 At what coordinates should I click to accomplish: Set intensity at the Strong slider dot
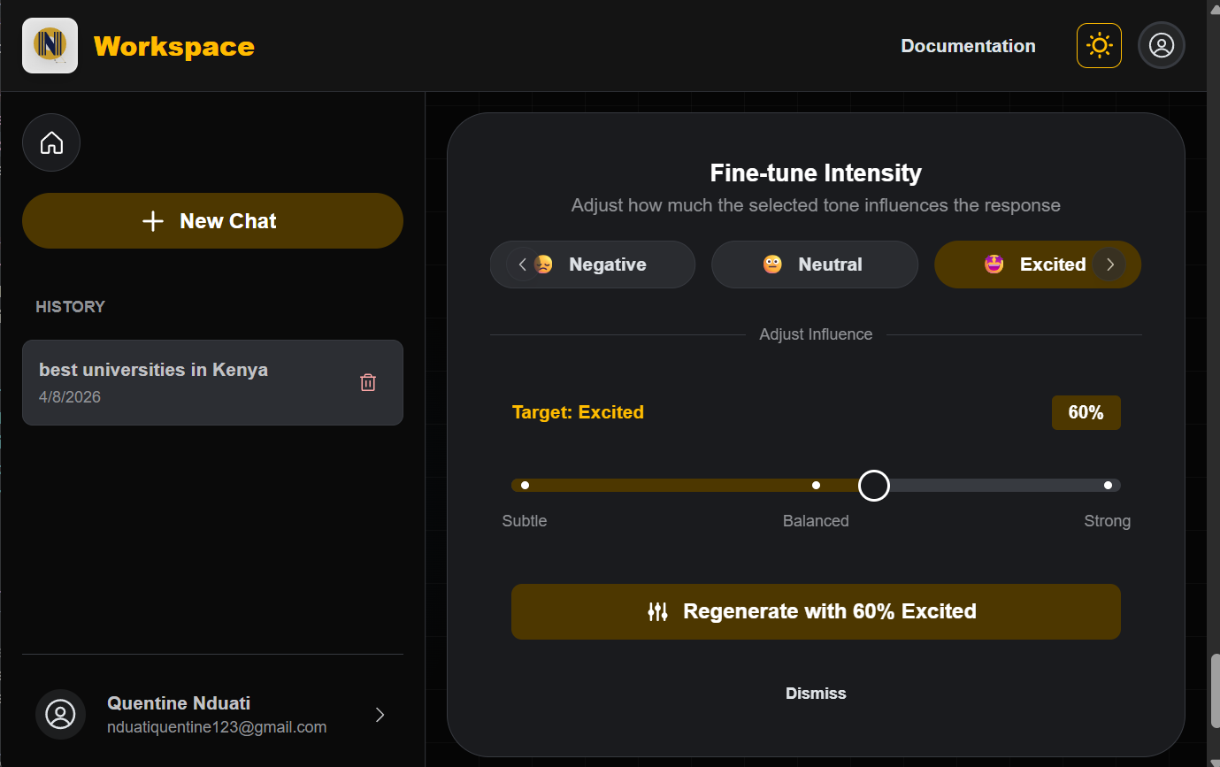(x=1108, y=485)
